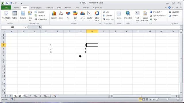The image size is (184, 103).
Task: Click the horizontal scrollbar right arrow
Action: point(177,96)
